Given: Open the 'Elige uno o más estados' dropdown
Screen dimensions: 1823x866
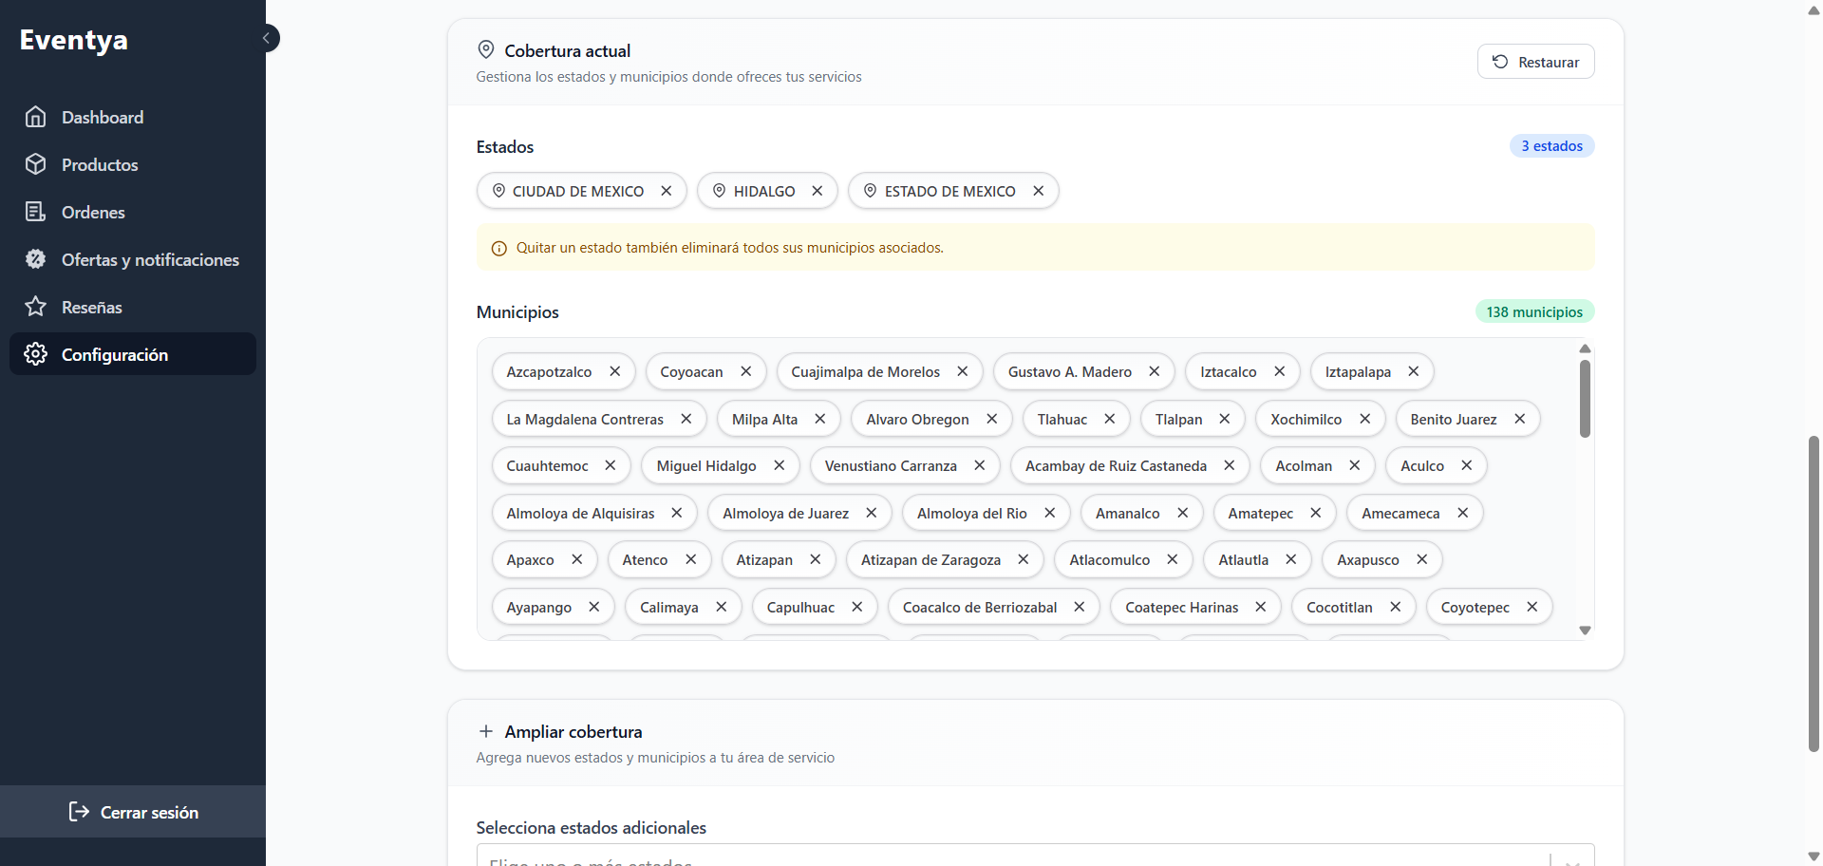Looking at the screenshot, I should tap(949, 857).
